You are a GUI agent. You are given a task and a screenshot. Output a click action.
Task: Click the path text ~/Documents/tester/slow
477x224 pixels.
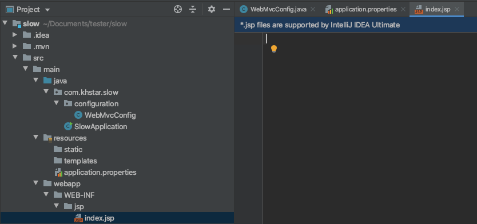point(85,23)
